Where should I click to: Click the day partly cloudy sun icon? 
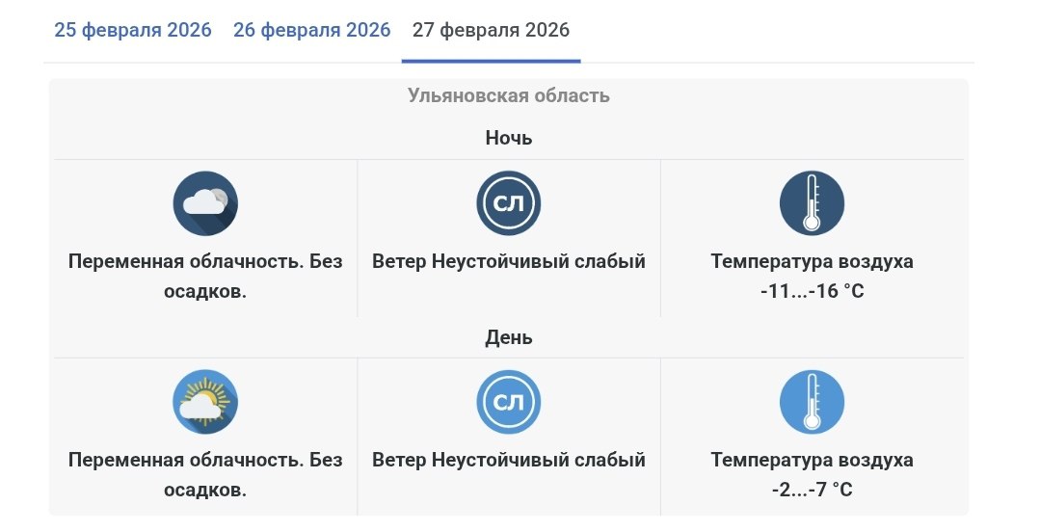205,402
